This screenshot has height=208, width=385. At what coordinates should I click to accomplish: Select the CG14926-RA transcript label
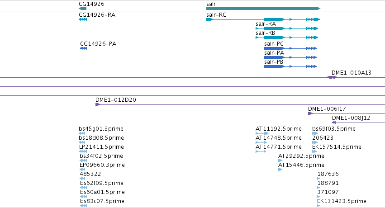tap(97, 15)
